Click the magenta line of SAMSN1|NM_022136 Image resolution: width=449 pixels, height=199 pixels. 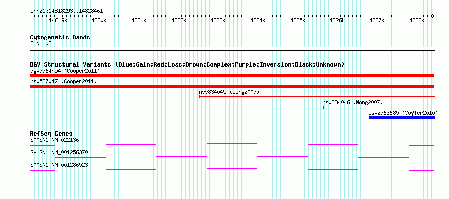[x=232, y=144]
